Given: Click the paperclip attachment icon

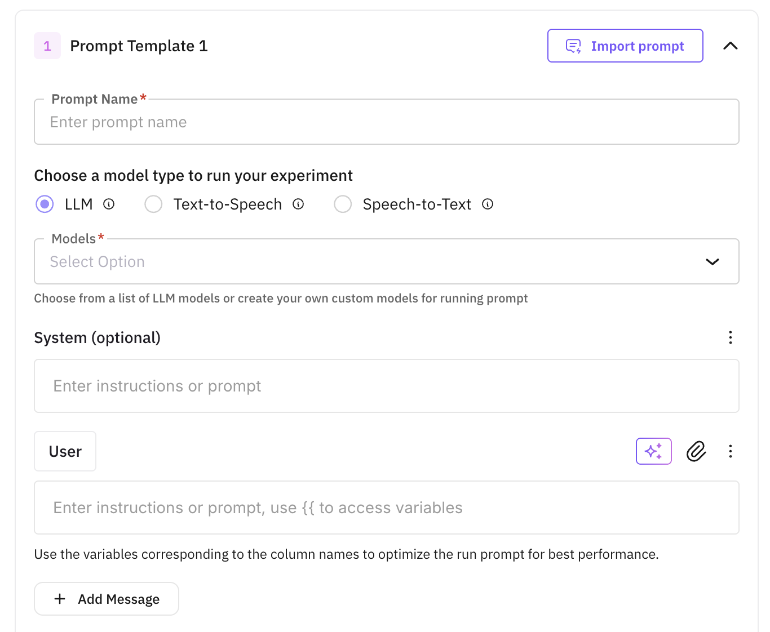Looking at the screenshot, I should pos(696,451).
